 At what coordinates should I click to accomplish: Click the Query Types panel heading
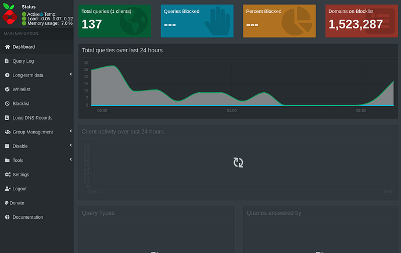point(98,213)
